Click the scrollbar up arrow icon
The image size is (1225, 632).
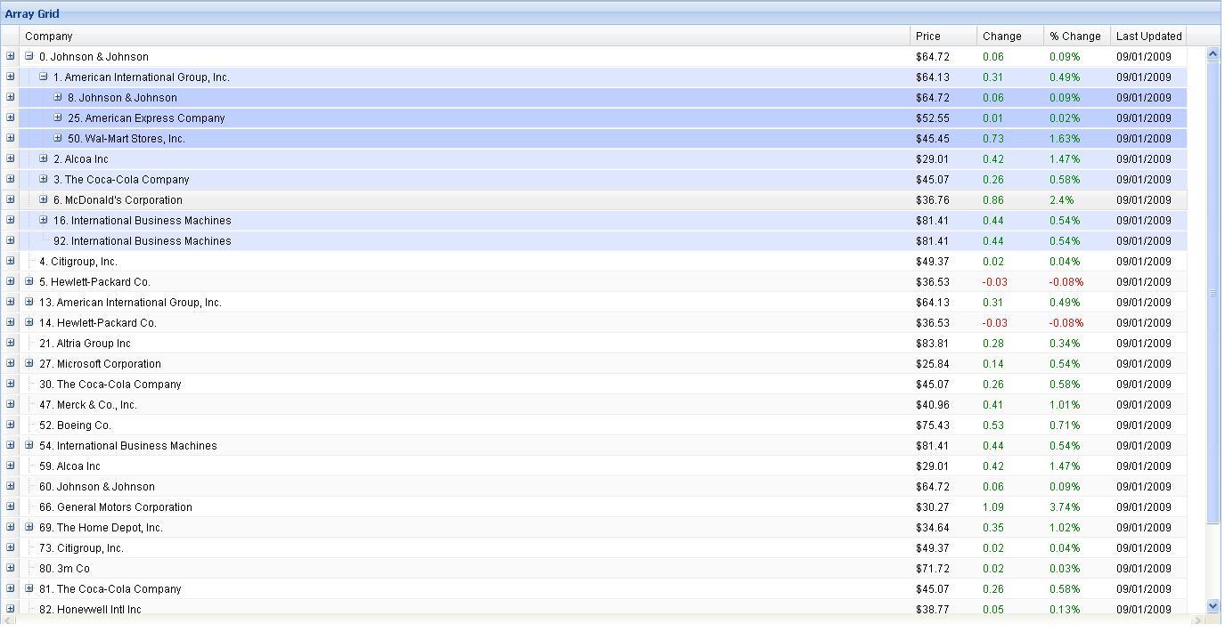point(1213,53)
